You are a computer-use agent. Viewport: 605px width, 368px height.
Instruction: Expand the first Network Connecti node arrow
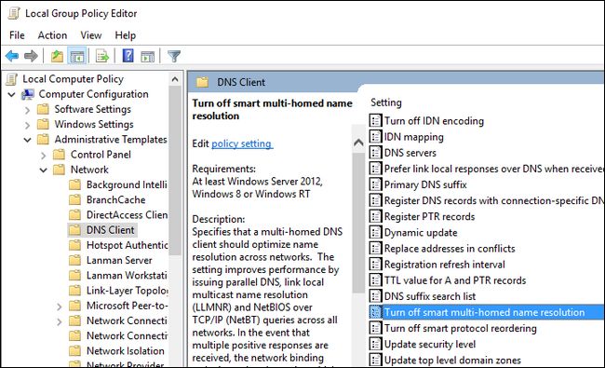(x=59, y=321)
